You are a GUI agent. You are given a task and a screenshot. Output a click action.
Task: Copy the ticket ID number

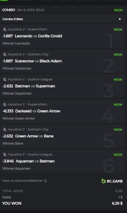click(46, 181)
